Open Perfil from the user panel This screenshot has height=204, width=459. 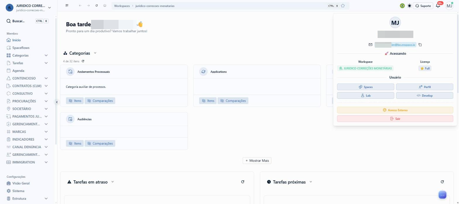pos(424,87)
